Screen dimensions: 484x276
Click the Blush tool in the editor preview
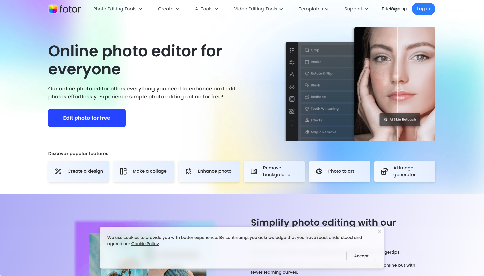327,85
